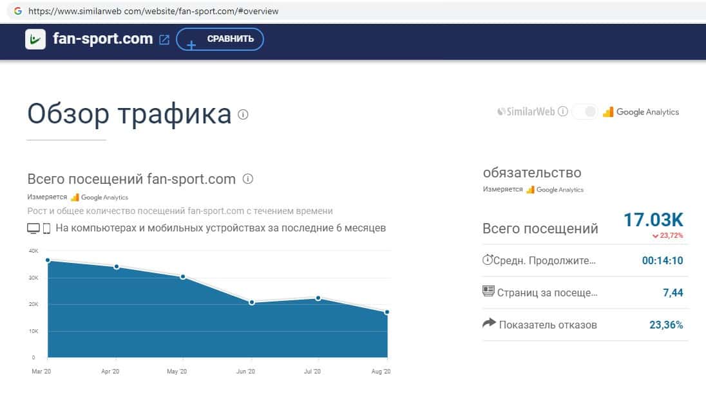Click Google Analytics badge under обязательство
This screenshot has height=396, width=706.
click(x=555, y=190)
